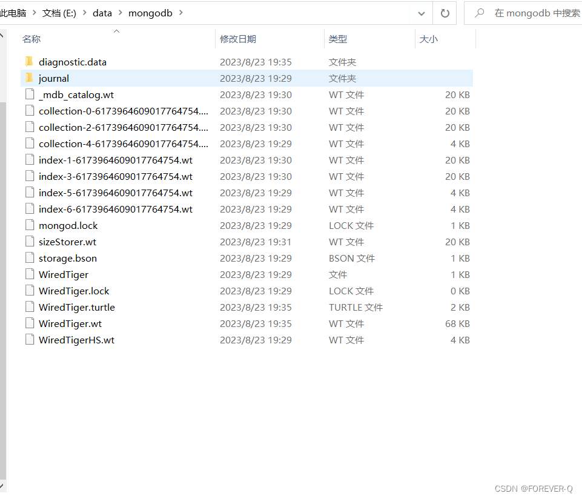The width and height of the screenshot is (582, 499).
Task: Select the storage.bson file icon
Action: point(30,258)
